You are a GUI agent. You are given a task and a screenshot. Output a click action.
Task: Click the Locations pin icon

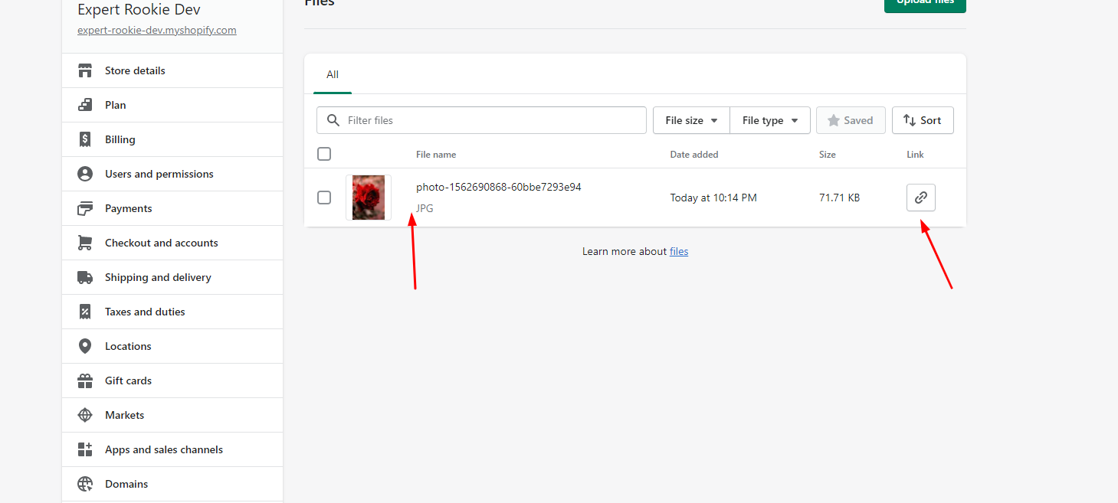[x=85, y=346]
